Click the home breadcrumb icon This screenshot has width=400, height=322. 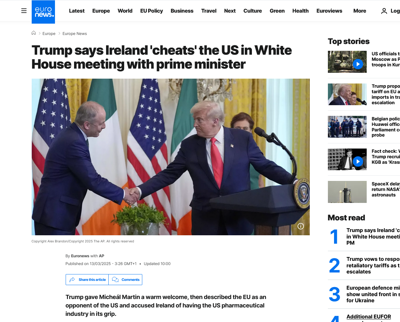coord(34,33)
